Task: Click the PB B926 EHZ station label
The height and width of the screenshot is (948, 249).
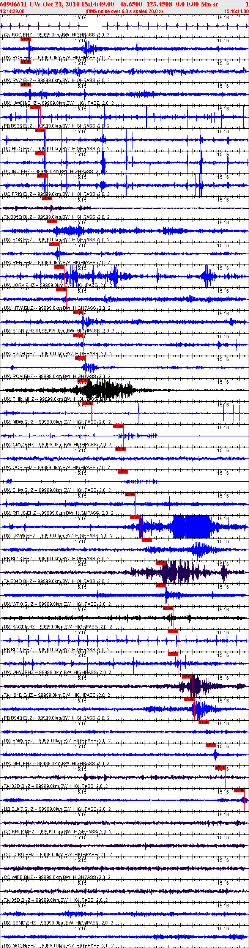Action: coord(18,126)
